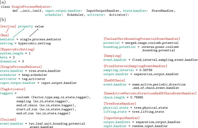Screen dimensions: 198x128
Task: Click the [TwoLeafUnitBoundingPotentialEventHandler] header
Action: [x=142, y=39]
